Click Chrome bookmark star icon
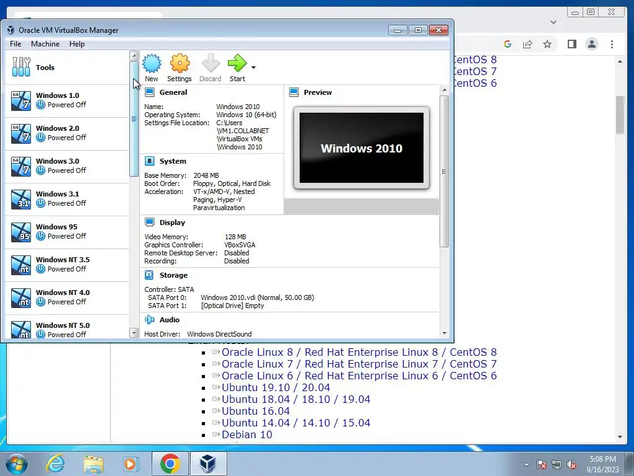Image resolution: width=634 pixels, height=476 pixels. point(547,44)
